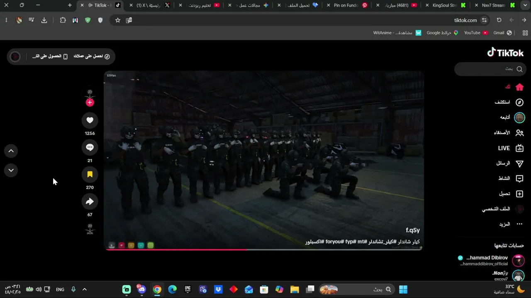This screenshot has height=298, width=531.
Task: Like the video with the heart button
Action: coord(90,120)
